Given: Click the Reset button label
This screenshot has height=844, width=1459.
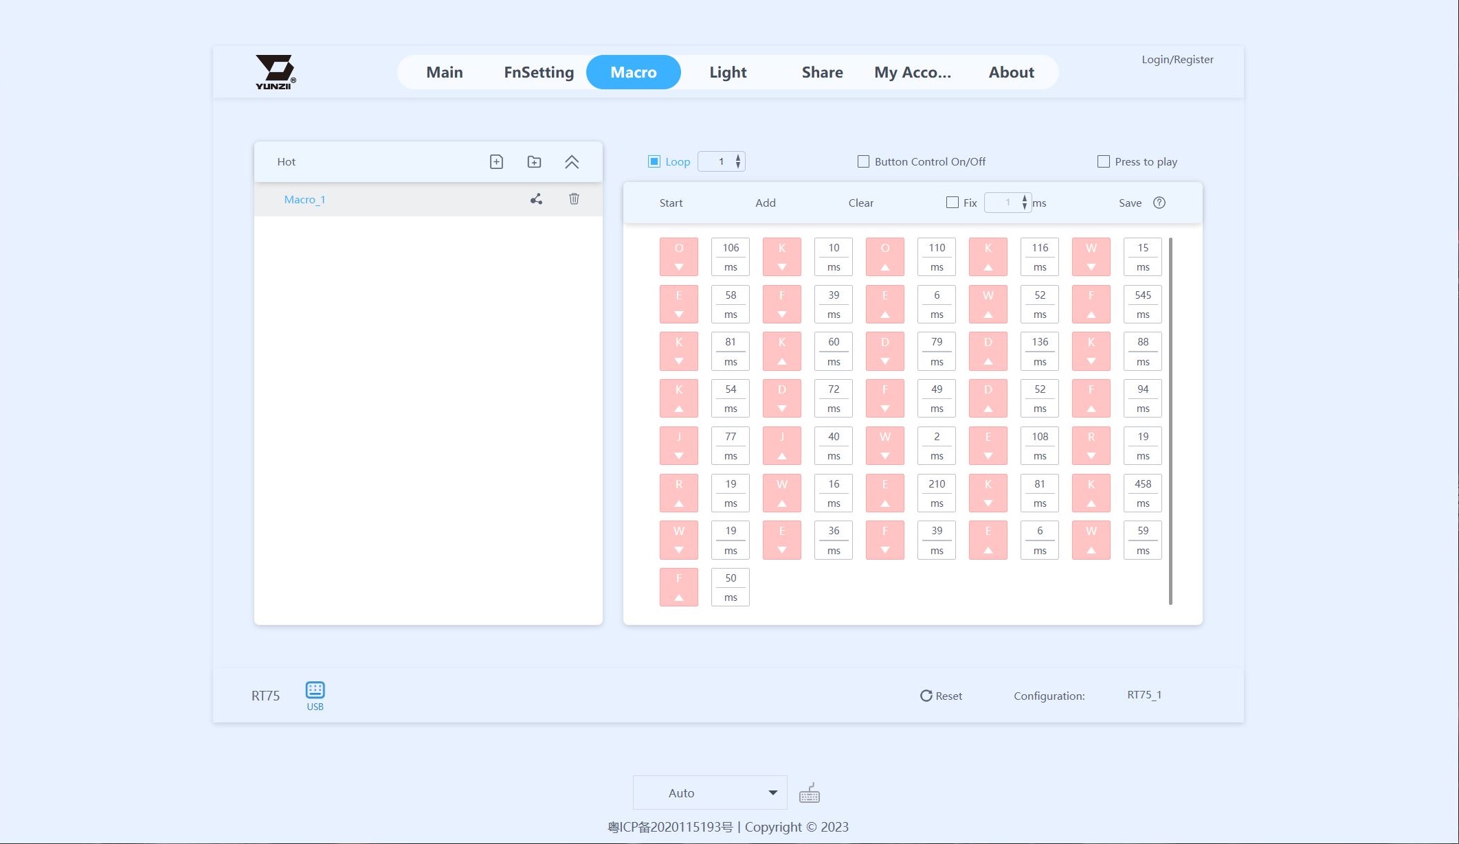Looking at the screenshot, I should [948, 696].
